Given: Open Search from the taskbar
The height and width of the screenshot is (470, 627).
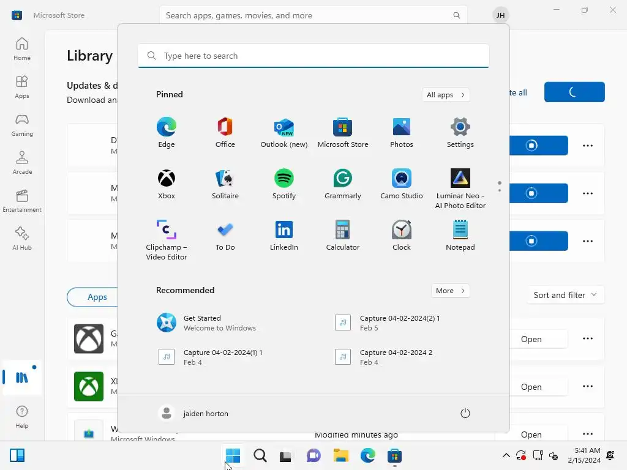Looking at the screenshot, I should [260, 455].
